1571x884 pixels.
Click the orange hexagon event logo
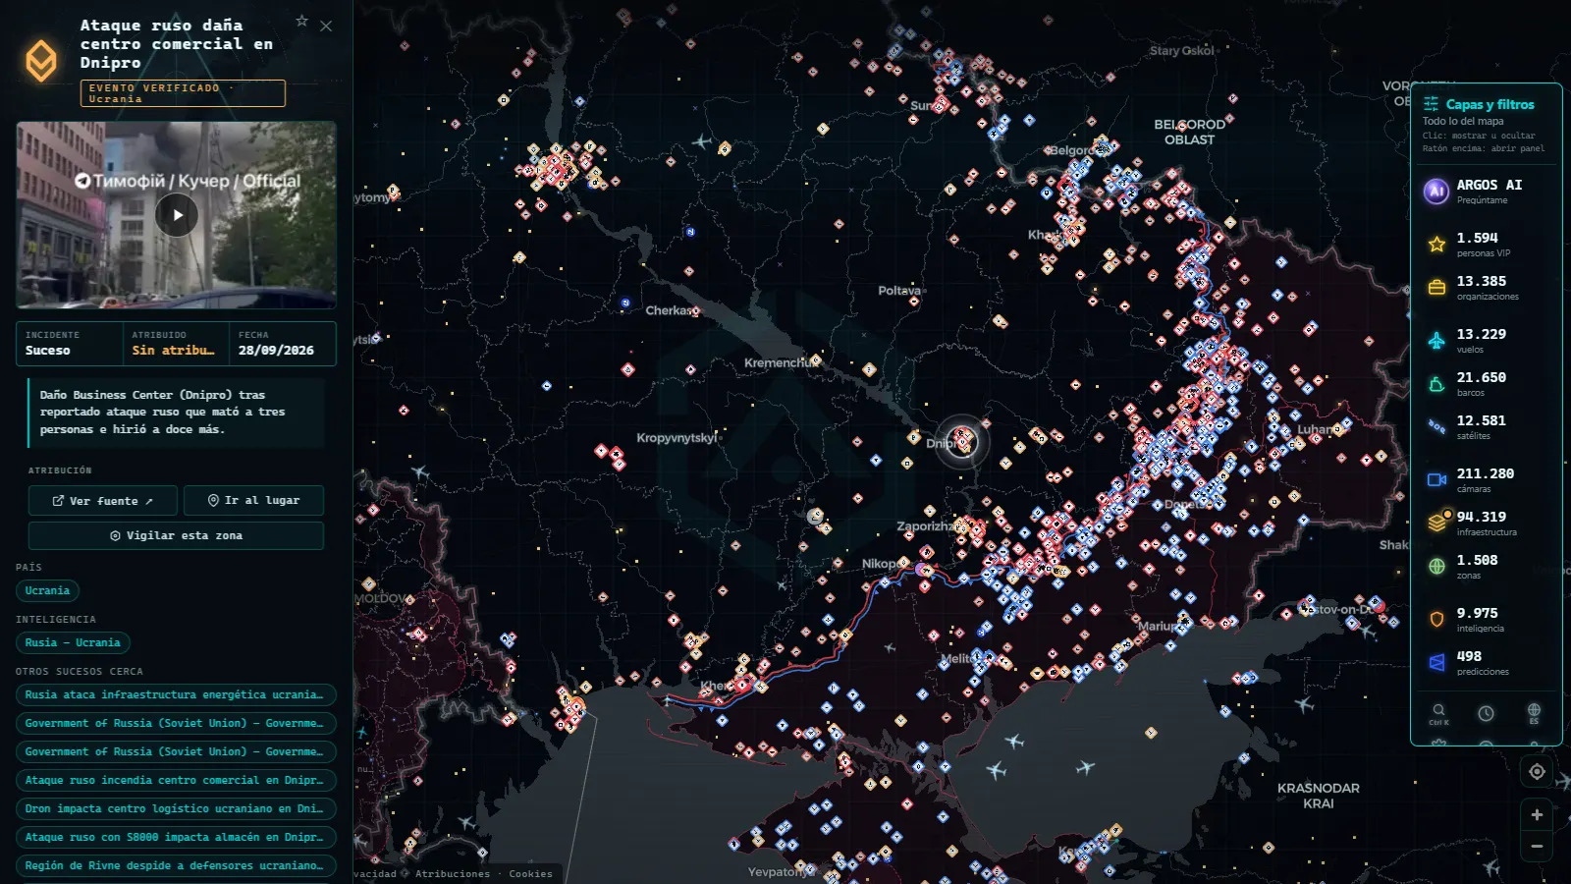pyautogui.click(x=41, y=61)
